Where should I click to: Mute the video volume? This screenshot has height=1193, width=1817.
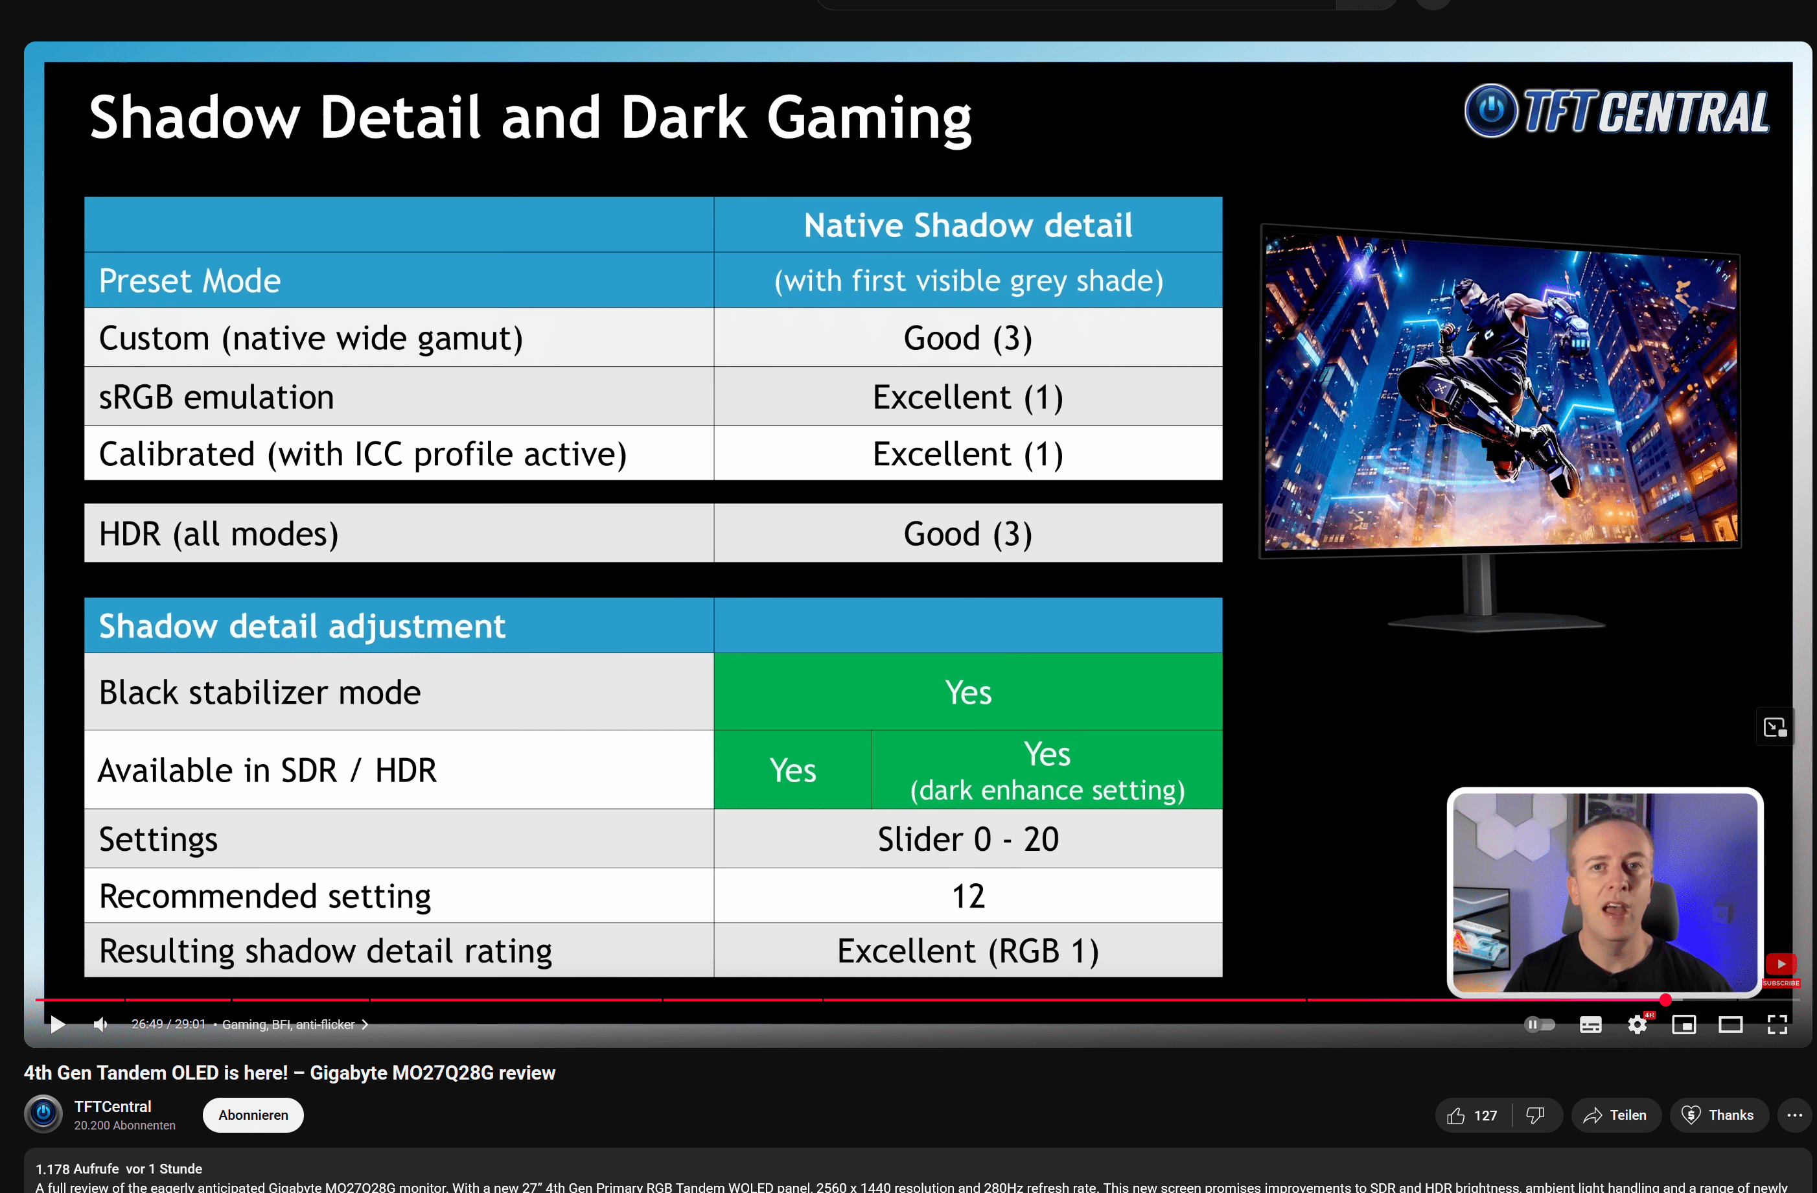pyautogui.click(x=100, y=1025)
